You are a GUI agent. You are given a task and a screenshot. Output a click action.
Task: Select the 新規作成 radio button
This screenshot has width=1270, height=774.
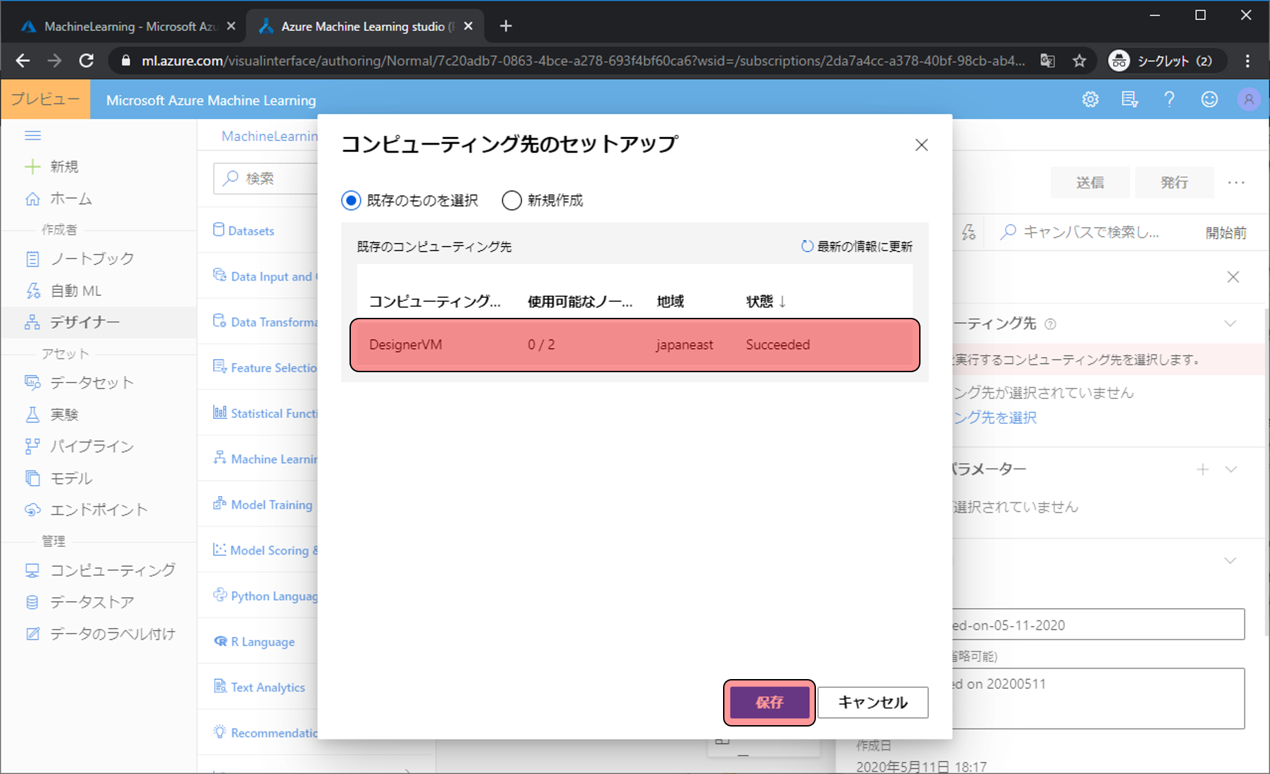(x=512, y=201)
